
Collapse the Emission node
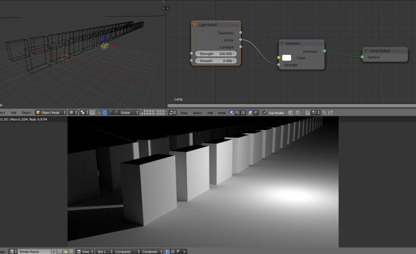click(282, 43)
